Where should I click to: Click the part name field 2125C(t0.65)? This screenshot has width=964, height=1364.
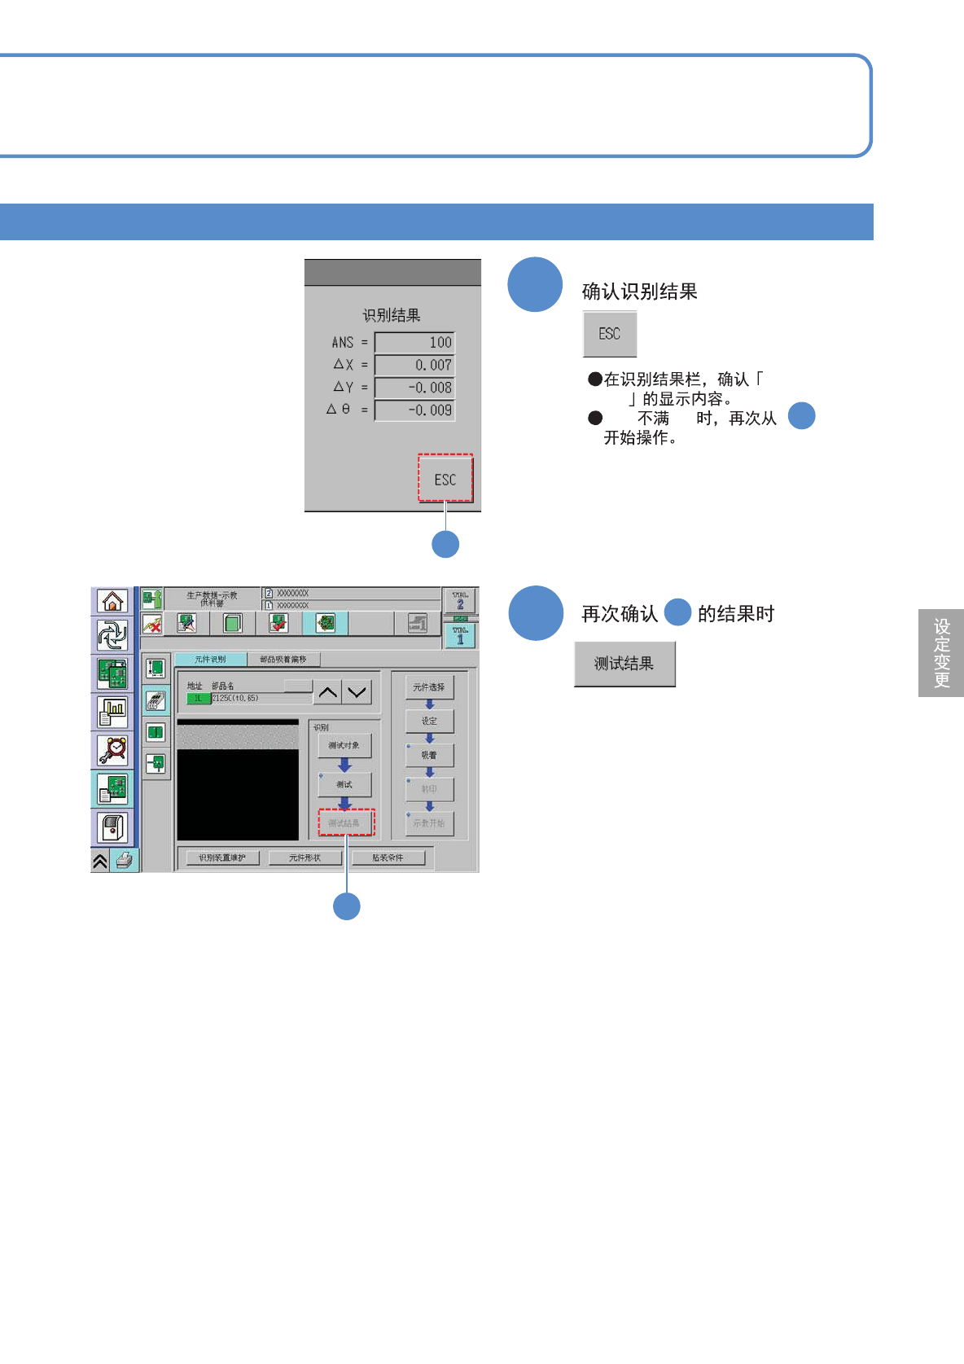261,699
